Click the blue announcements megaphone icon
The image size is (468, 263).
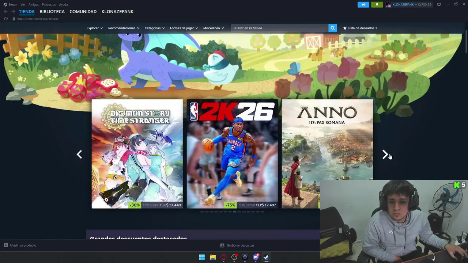coord(363,4)
